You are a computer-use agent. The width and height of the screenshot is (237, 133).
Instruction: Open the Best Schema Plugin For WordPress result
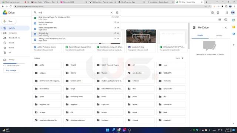point(76,18)
